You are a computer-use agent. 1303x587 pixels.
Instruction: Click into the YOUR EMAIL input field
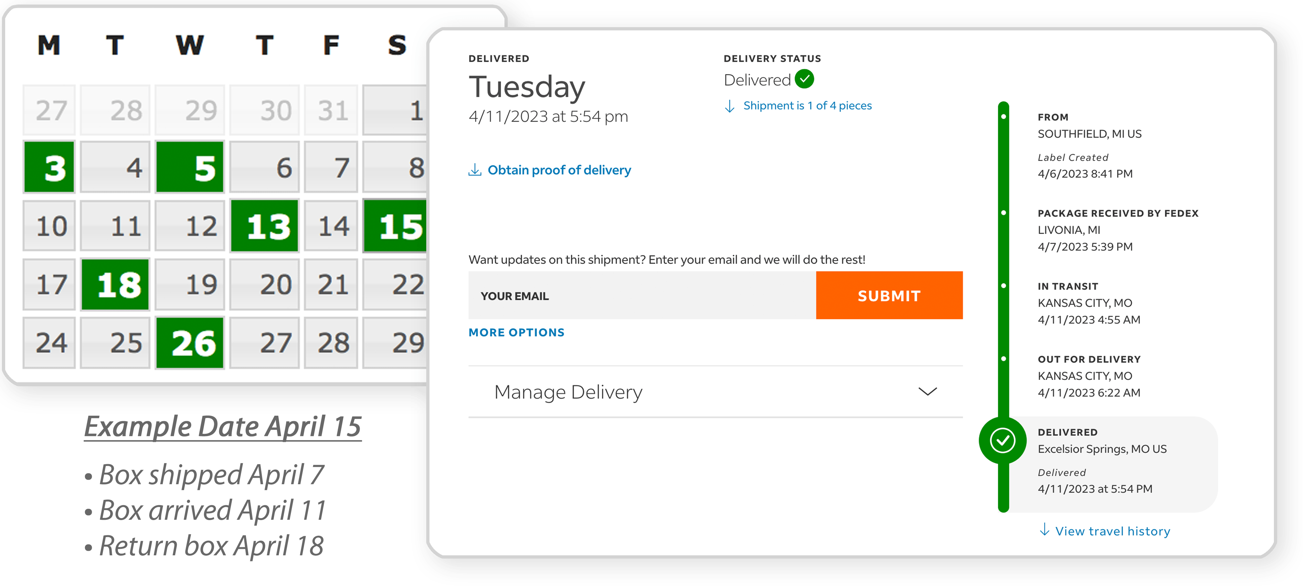(x=642, y=295)
